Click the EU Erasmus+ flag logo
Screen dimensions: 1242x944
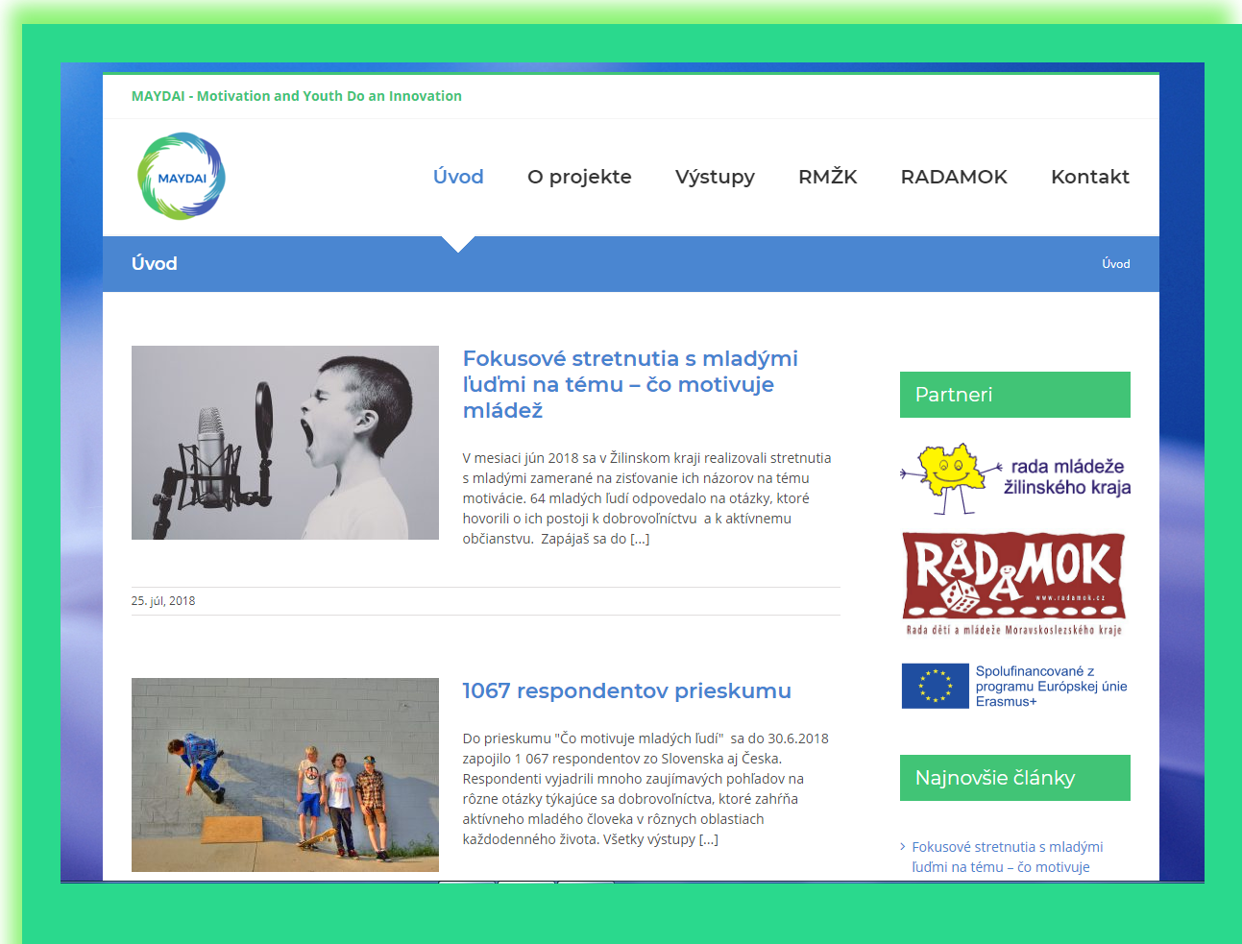pyautogui.click(x=935, y=686)
